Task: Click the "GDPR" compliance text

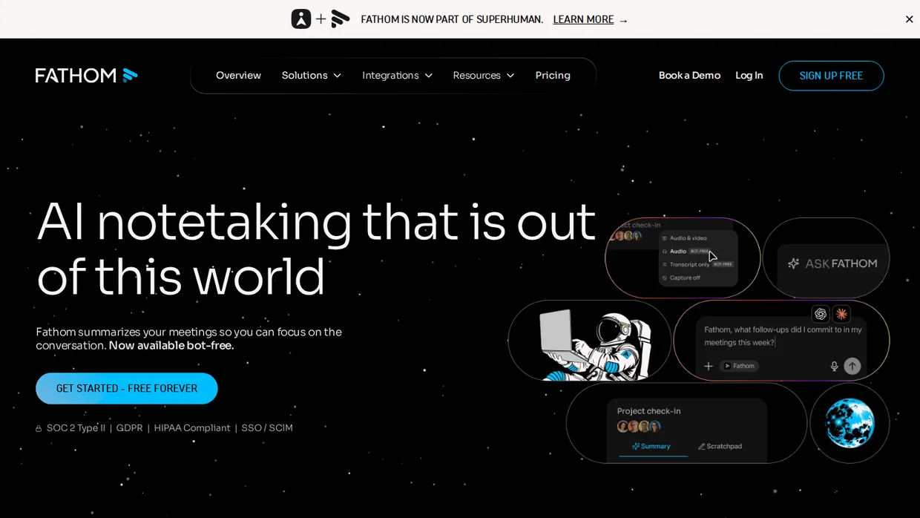Action: 130,427
